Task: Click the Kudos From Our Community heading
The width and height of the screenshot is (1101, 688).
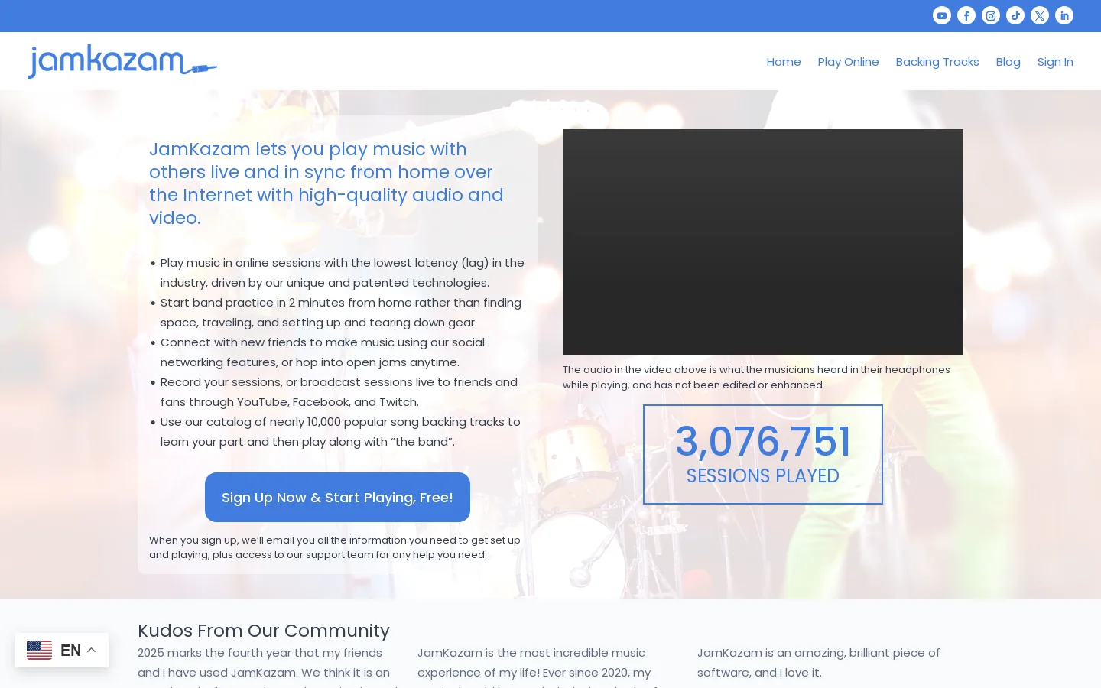Action: [x=264, y=631]
